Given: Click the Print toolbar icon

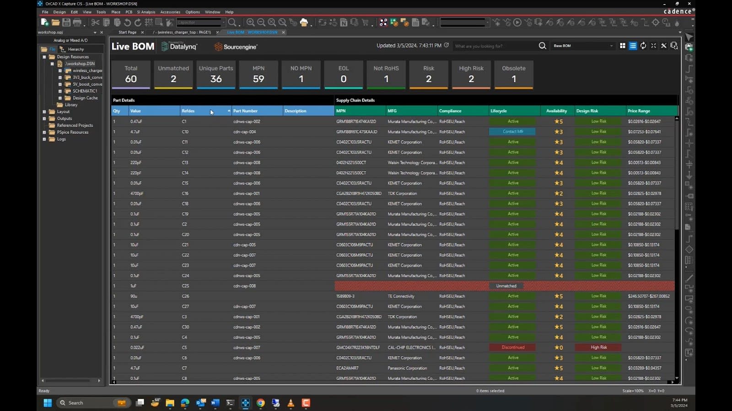Looking at the screenshot, I should coord(77,22).
